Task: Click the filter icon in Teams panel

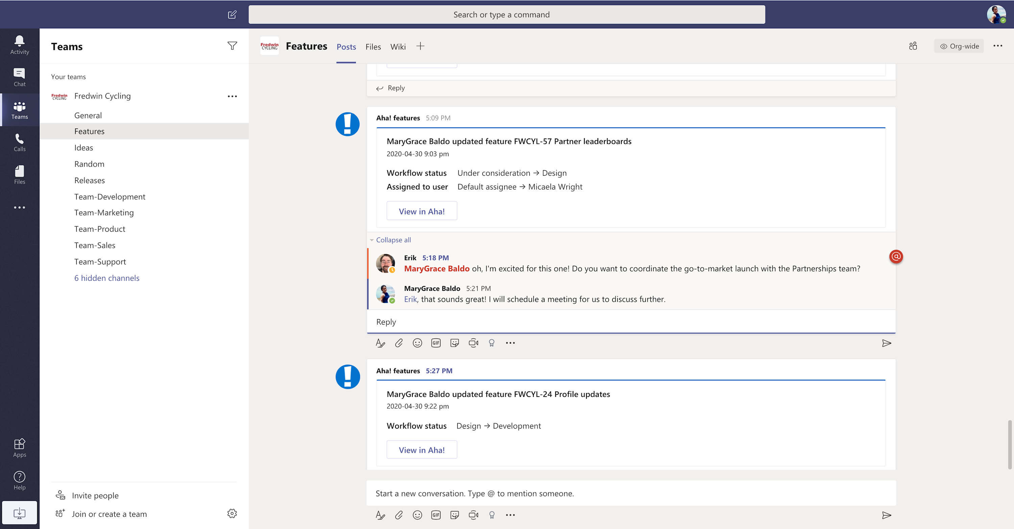Action: click(x=232, y=46)
